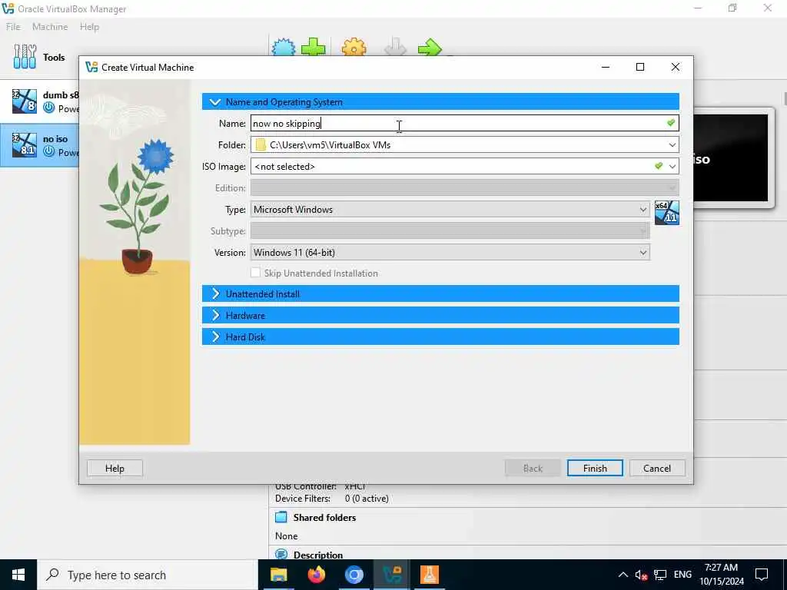Click the Help button in the dialog
Image resolution: width=787 pixels, height=590 pixels.
coord(115,468)
